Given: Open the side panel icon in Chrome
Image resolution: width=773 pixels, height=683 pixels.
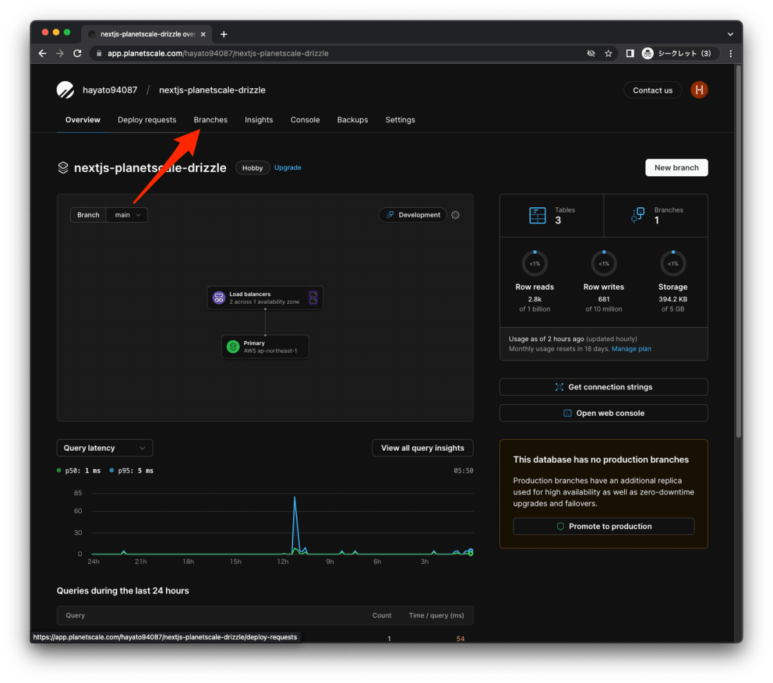Looking at the screenshot, I should point(630,53).
